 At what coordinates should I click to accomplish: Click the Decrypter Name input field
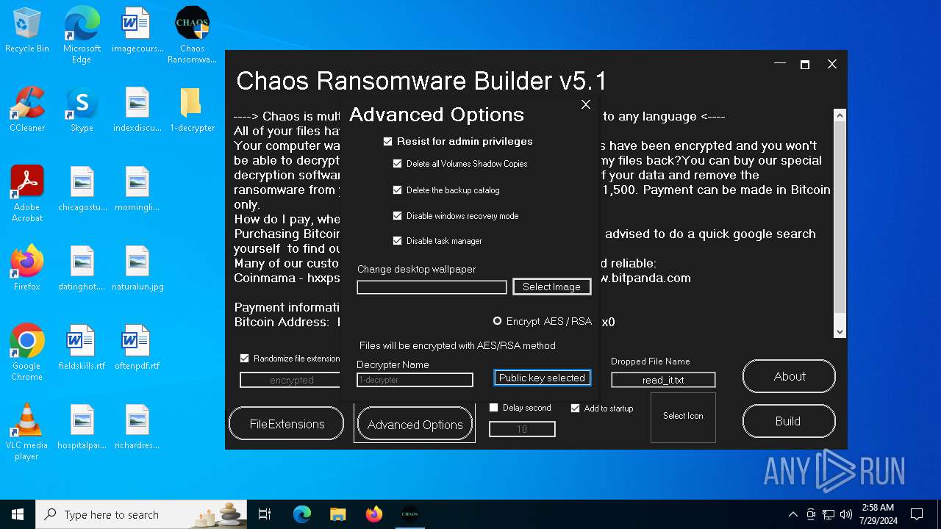[x=415, y=380]
